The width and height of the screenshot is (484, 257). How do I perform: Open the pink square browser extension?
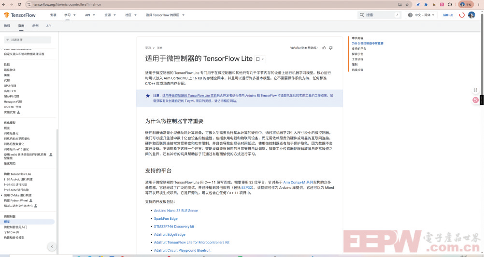442,4
